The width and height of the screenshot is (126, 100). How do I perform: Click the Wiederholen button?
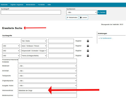coord(72,17)
